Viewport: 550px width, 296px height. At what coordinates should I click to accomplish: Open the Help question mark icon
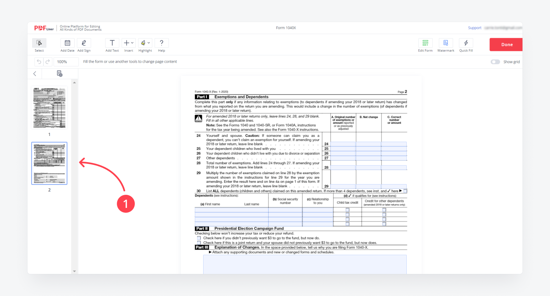[x=162, y=43]
